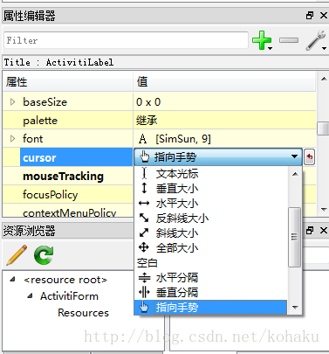
Task: Click the palette value 继承
Action: pyautogui.click(x=147, y=121)
